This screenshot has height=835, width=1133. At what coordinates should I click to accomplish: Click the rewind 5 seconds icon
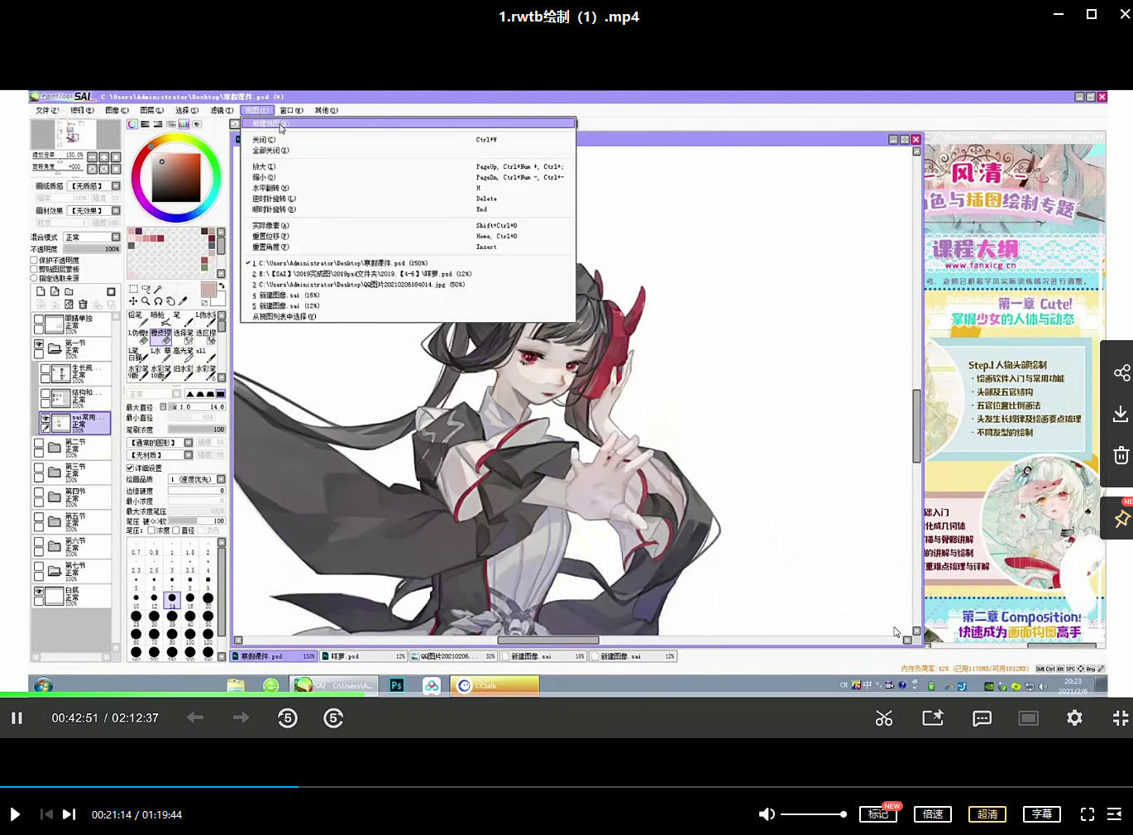pos(287,718)
